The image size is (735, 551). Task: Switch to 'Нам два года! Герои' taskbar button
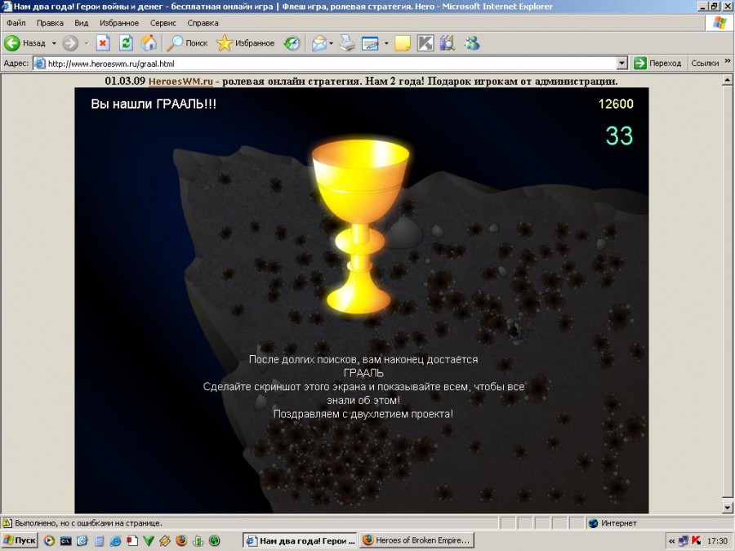(301, 540)
